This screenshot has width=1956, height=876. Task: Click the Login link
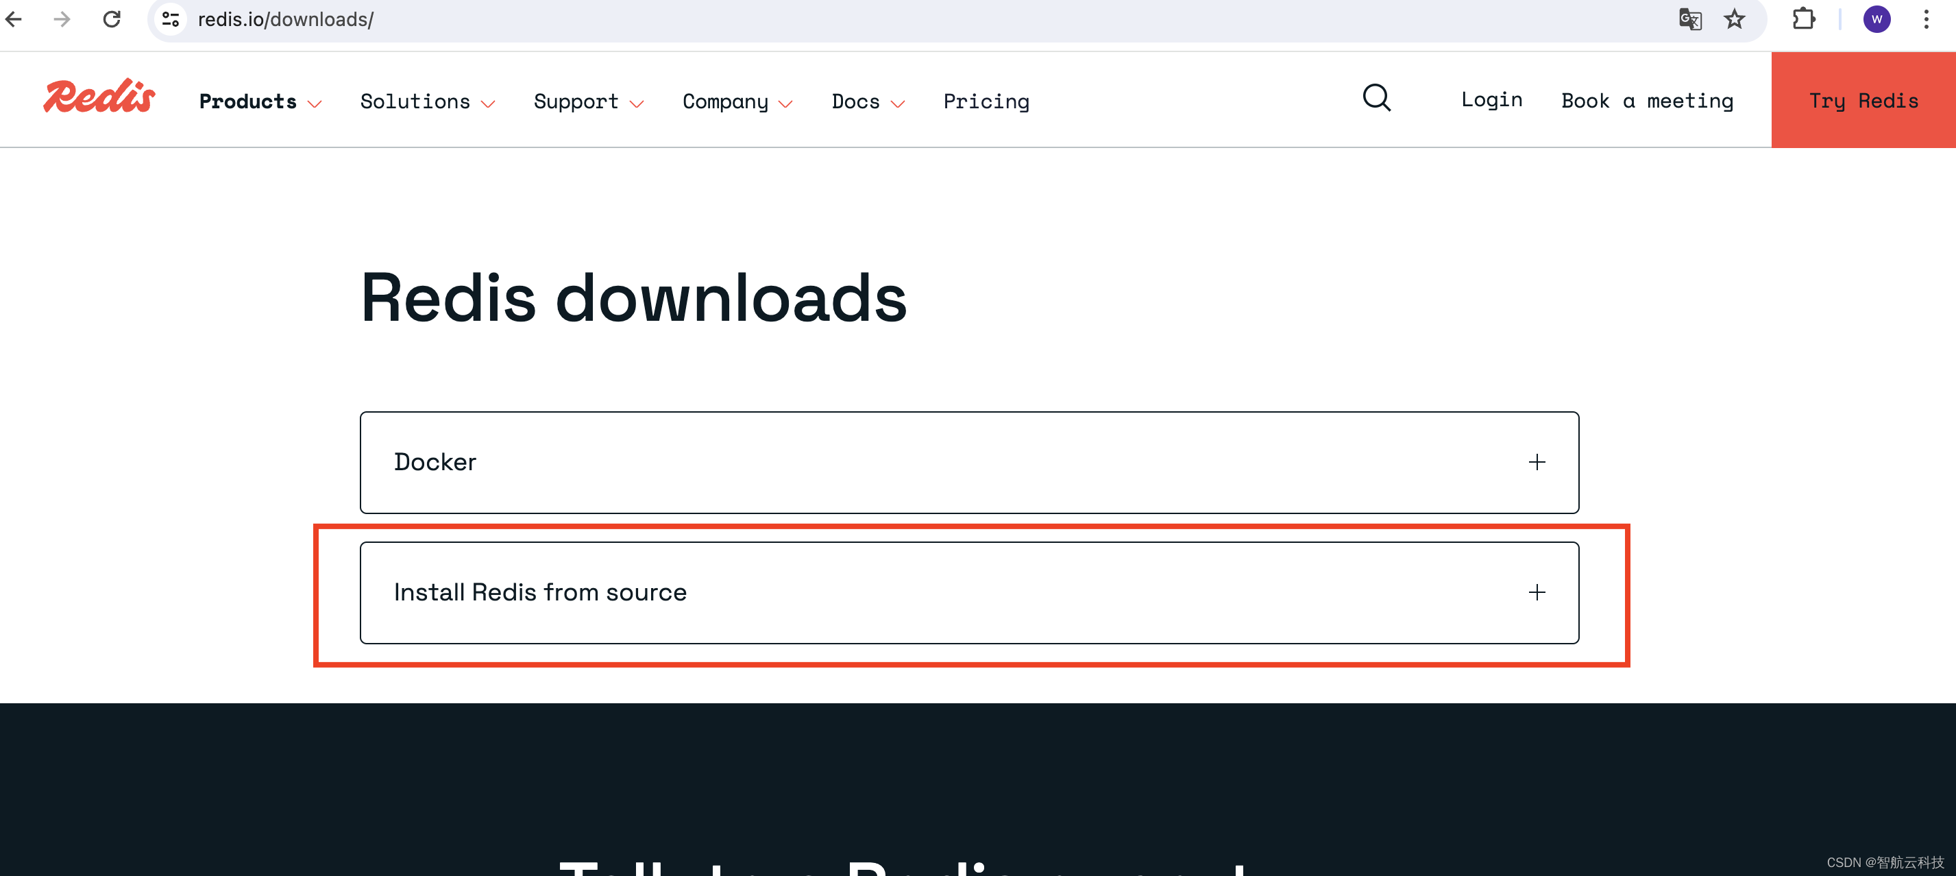[x=1491, y=100]
